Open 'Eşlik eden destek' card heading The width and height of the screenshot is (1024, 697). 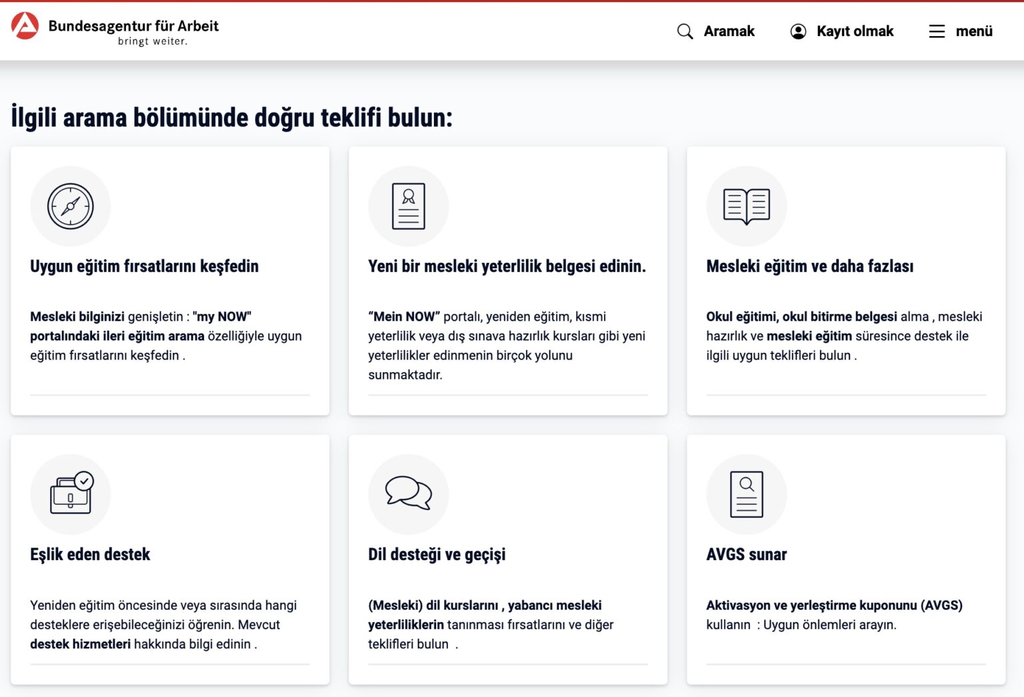(x=90, y=554)
